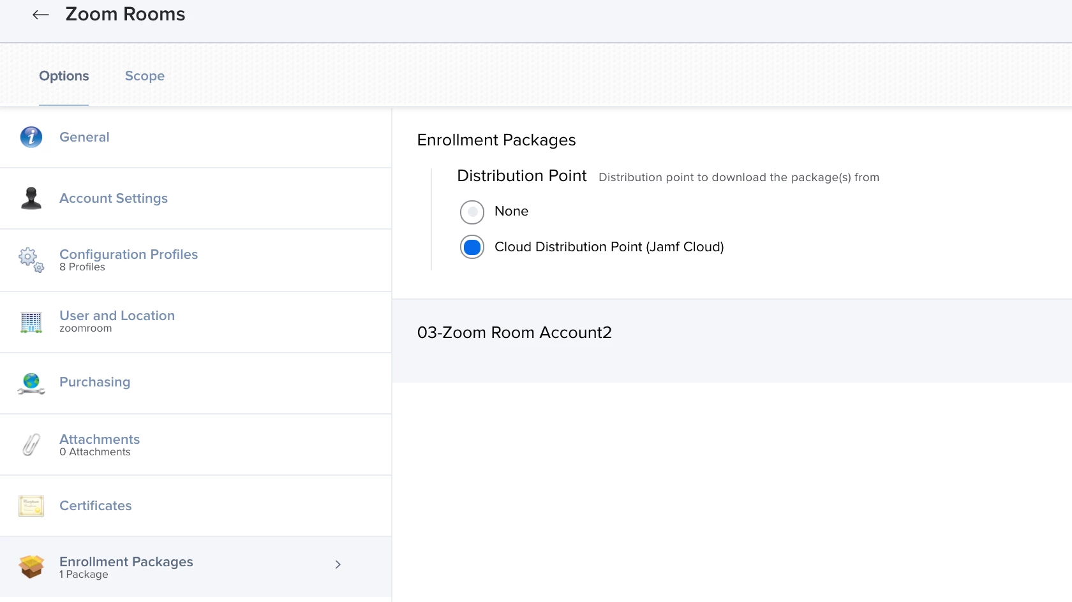The image size is (1072, 602).
Task: Click the 03-Zoom Room Account2 package row
Action: [x=732, y=341]
